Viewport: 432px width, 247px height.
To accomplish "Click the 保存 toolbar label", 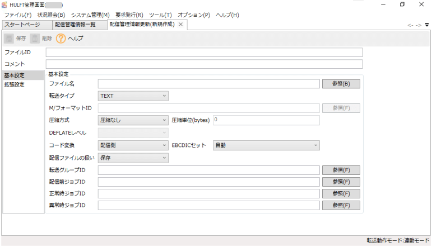I will tap(21, 39).
